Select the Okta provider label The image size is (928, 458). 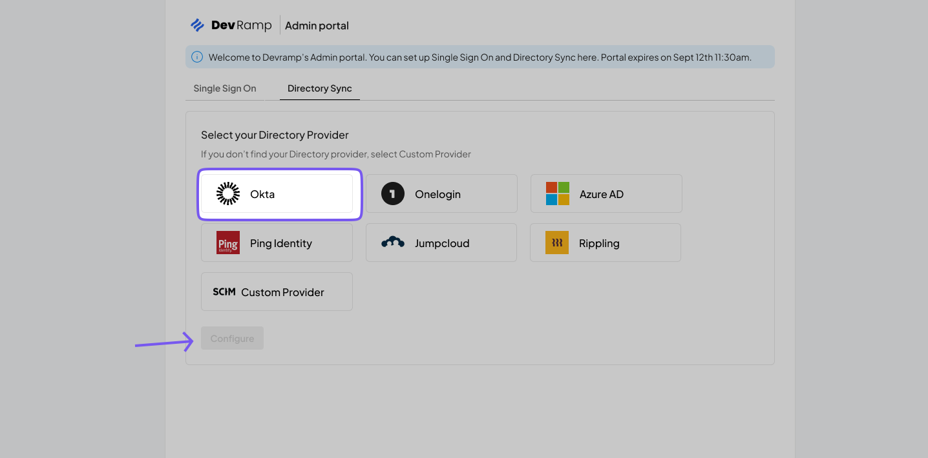(x=262, y=194)
